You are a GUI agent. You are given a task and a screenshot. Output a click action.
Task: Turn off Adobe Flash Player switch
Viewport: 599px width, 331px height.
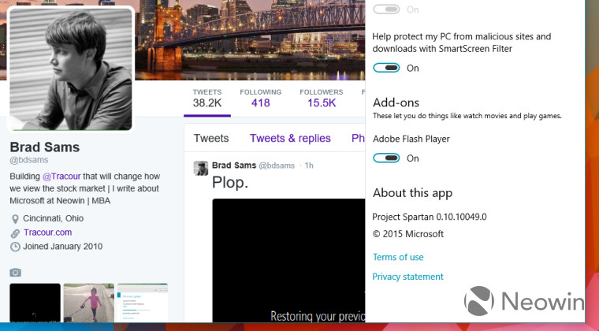pos(386,158)
